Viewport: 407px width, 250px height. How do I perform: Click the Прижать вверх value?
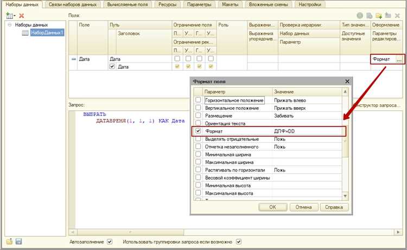pos(290,108)
